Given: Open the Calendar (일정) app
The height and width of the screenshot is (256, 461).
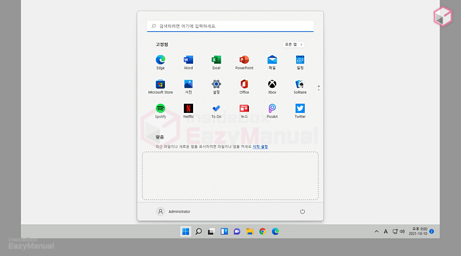Looking at the screenshot, I should 300,62.
